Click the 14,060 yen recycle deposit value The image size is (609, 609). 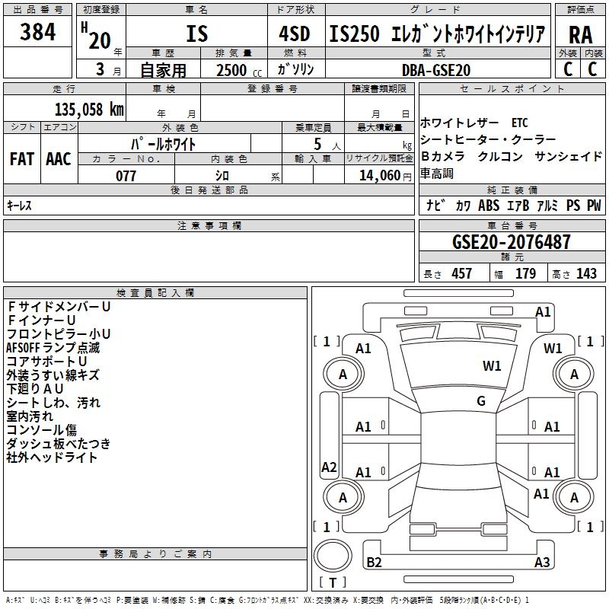click(378, 176)
